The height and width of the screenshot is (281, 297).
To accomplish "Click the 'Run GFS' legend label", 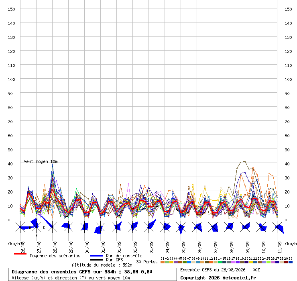I will click(114, 260).
